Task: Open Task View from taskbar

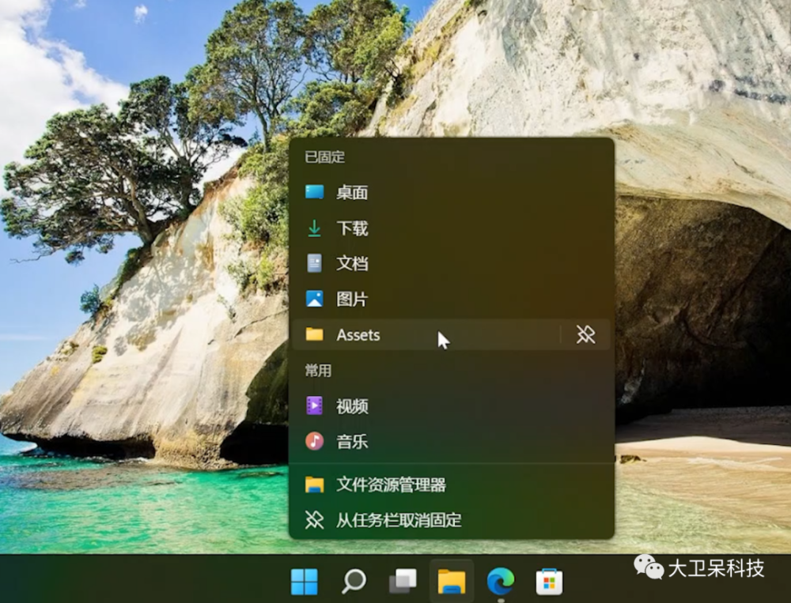Action: [x=403, y=582]
